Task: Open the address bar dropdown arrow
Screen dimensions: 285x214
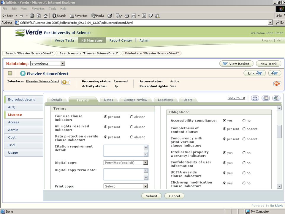Action: point(270,23)
